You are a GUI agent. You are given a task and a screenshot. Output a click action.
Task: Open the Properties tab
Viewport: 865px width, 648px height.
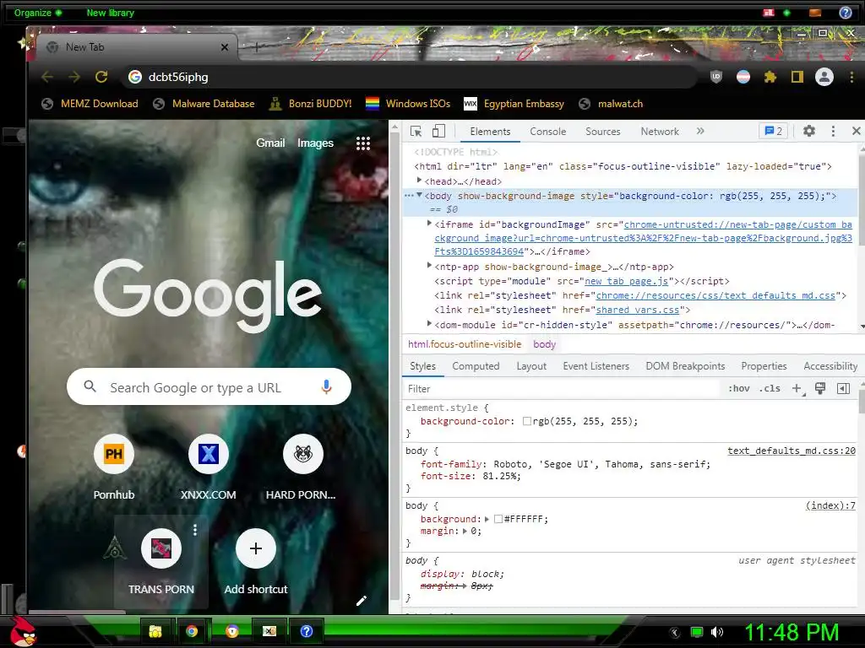tap(764, 366)
